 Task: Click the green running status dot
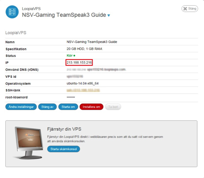74,56
